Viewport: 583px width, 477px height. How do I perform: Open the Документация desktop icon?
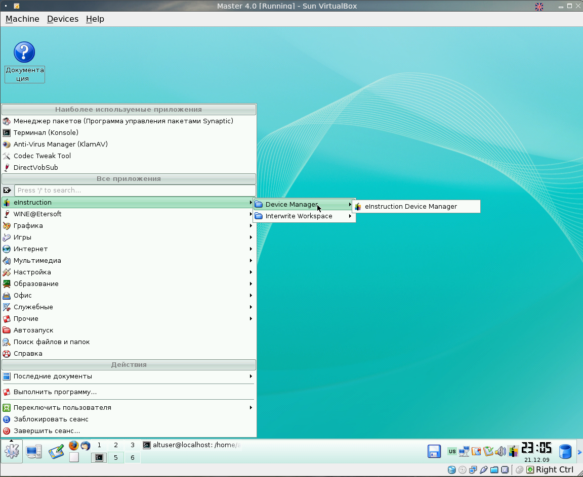tap(24, 62)
